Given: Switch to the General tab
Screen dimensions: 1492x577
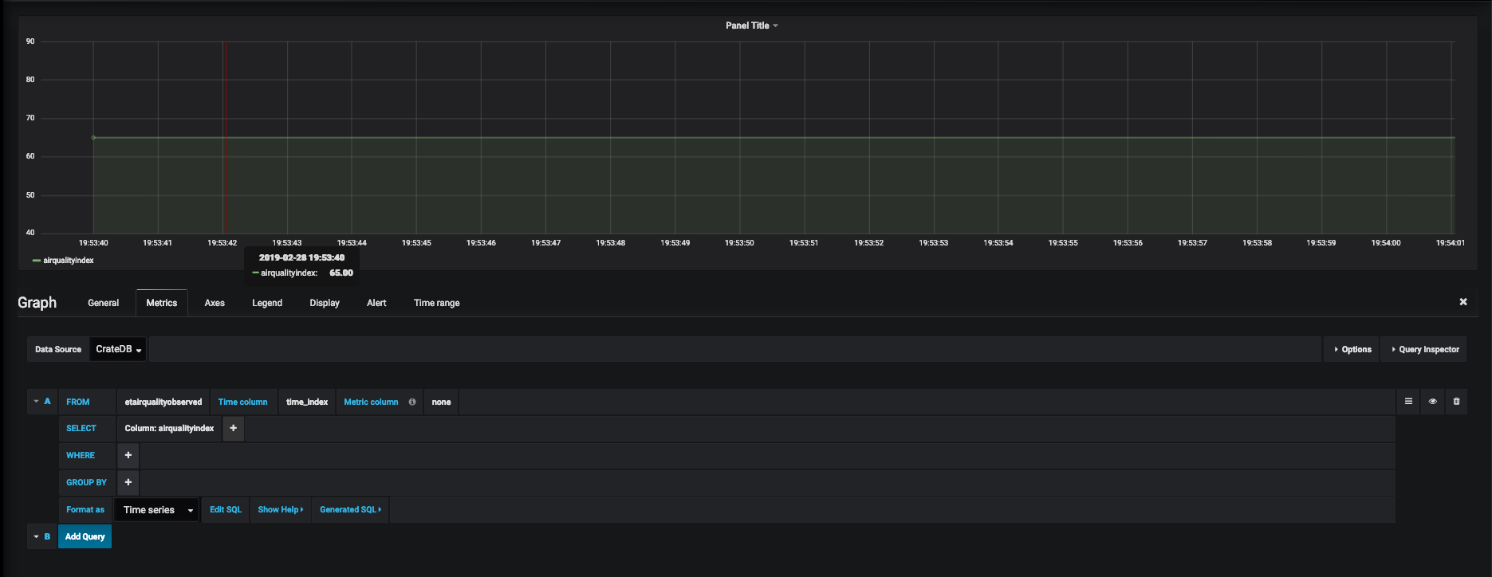Looking at the screenshot, I should point(103,303).
